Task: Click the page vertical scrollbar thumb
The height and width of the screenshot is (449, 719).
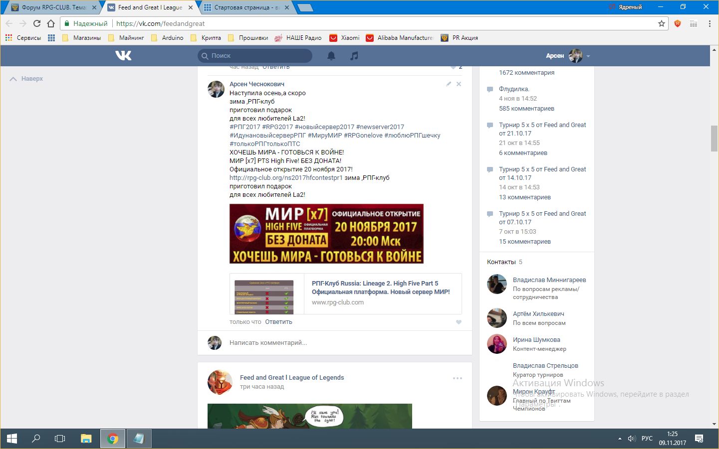Action: point(715,139)
